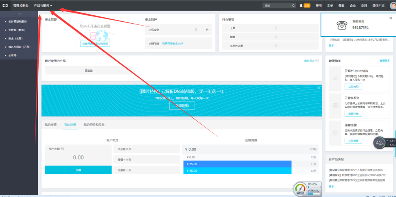The height and width of the screenshot is (197, 396).
Task: Open the 购买网络安全WAF link
Action: tap(173, 43)
